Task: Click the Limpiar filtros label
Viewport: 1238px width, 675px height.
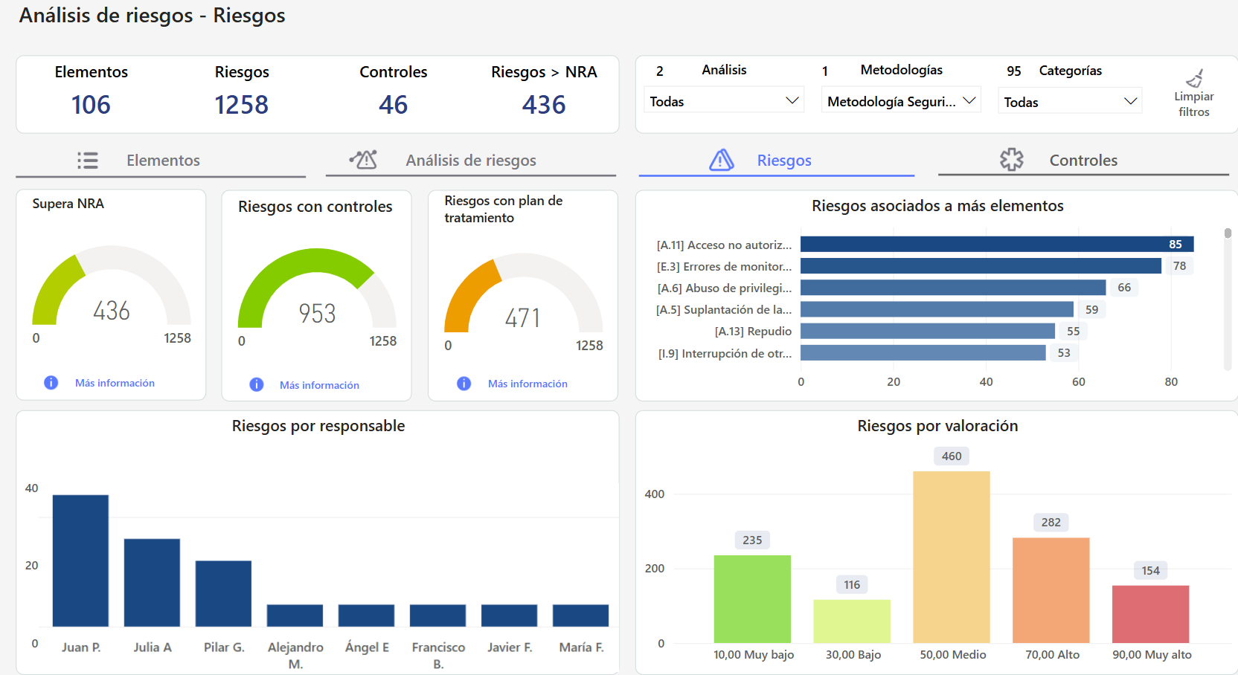Action: (1194, 104)
